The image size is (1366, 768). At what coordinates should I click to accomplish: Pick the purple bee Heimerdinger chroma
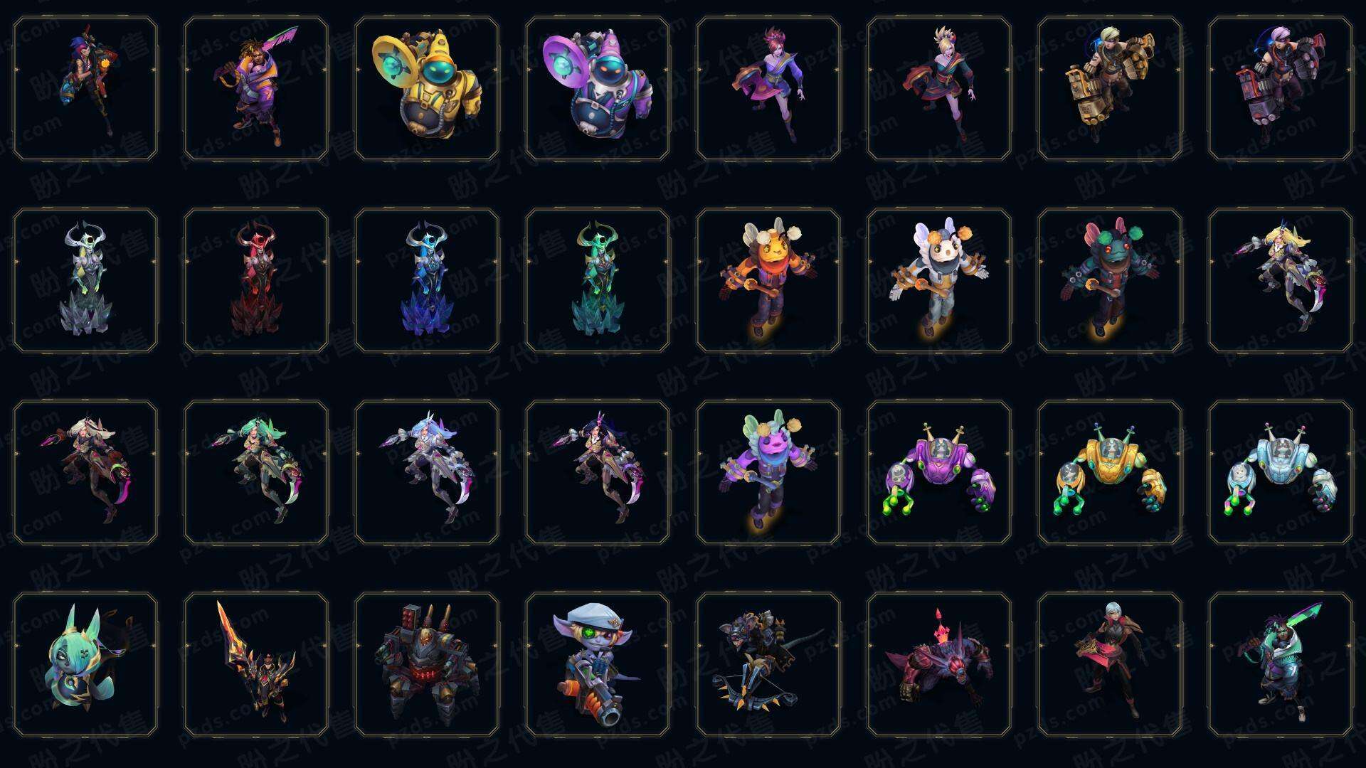pos(768,472)
